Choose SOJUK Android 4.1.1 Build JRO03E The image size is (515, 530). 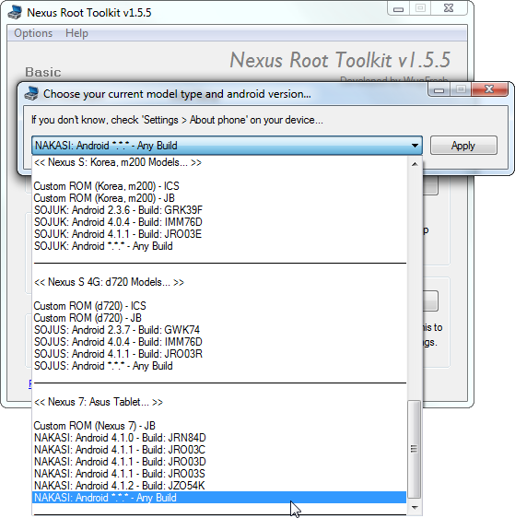click(219, 234)
